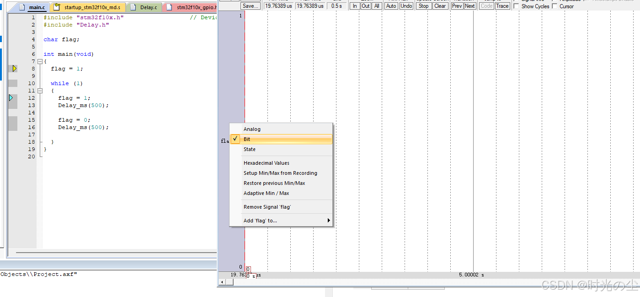Viewport: 640px width, 297px height.
Task: Select Analog display in the context menu
Action: (x=281, y=129)
